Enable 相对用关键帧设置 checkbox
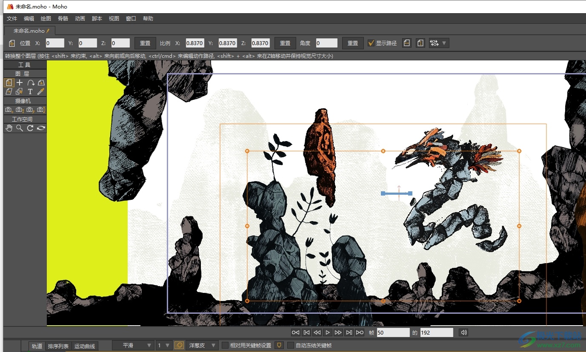 (x=225, y=345)
